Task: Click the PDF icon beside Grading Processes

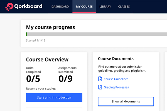Action: [100, 87]
